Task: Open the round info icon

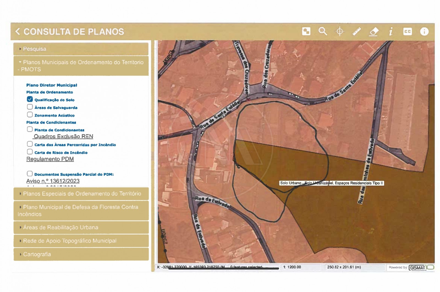Action: (x=424, y=32)
